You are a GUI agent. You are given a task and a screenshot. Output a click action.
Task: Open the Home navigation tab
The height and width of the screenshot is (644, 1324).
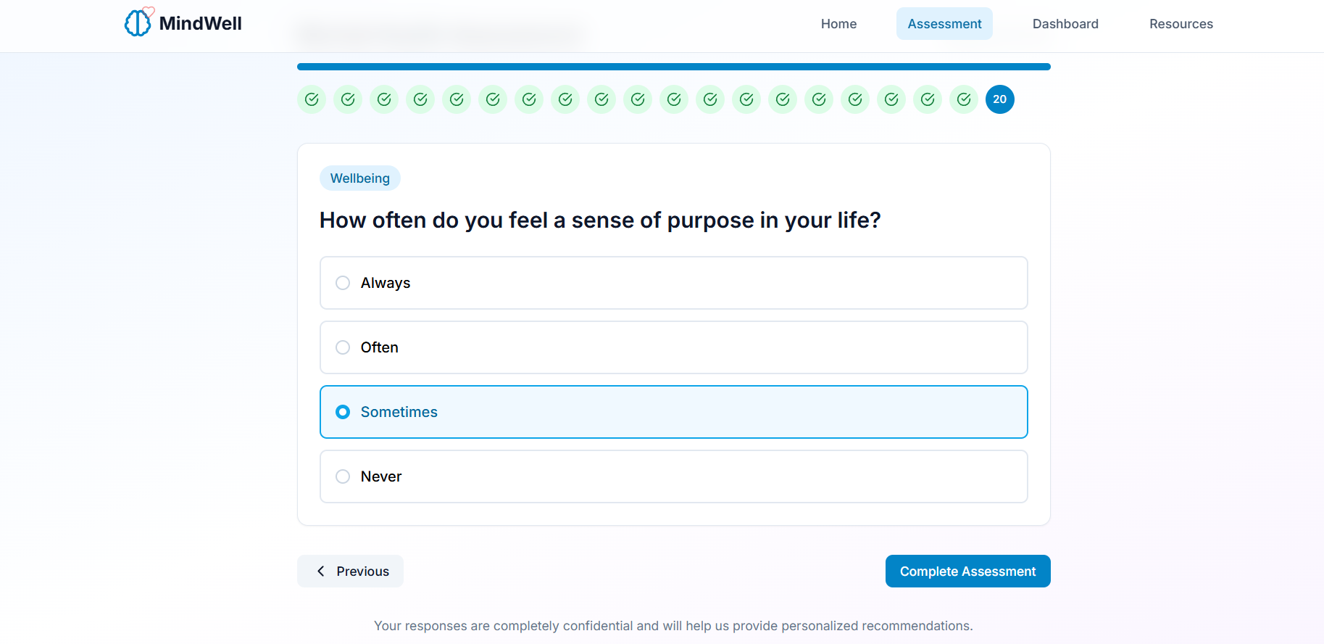(x=838, y=24)
